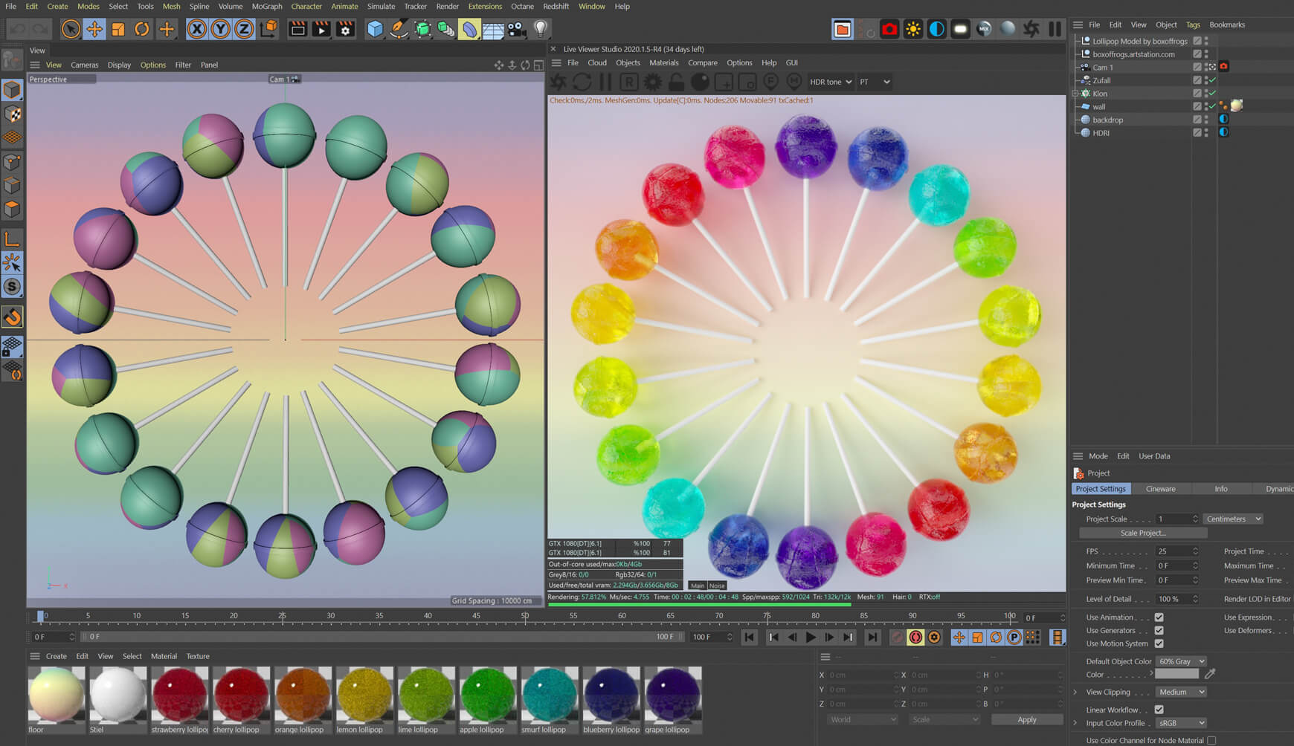The image size is (1294, 746).
Task: Select the backdrop object in hierarchy
Action: pos(1107,120)
